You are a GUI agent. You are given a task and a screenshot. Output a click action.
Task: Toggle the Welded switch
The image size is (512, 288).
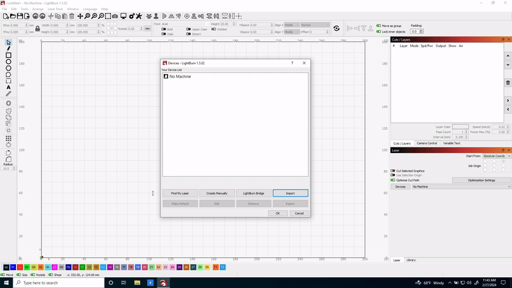[214, 29]
